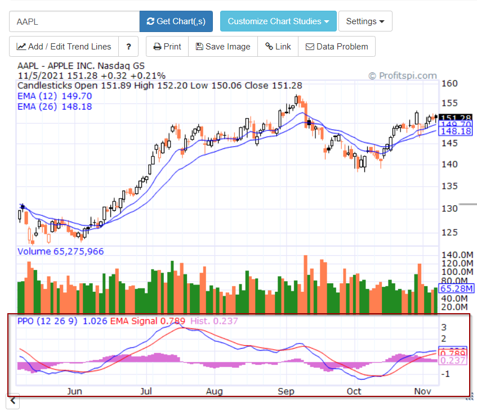This screenshot has width=477, height=411.
Task: Click the highlighted PPO indicator panel
Action: tap(237, 354)
